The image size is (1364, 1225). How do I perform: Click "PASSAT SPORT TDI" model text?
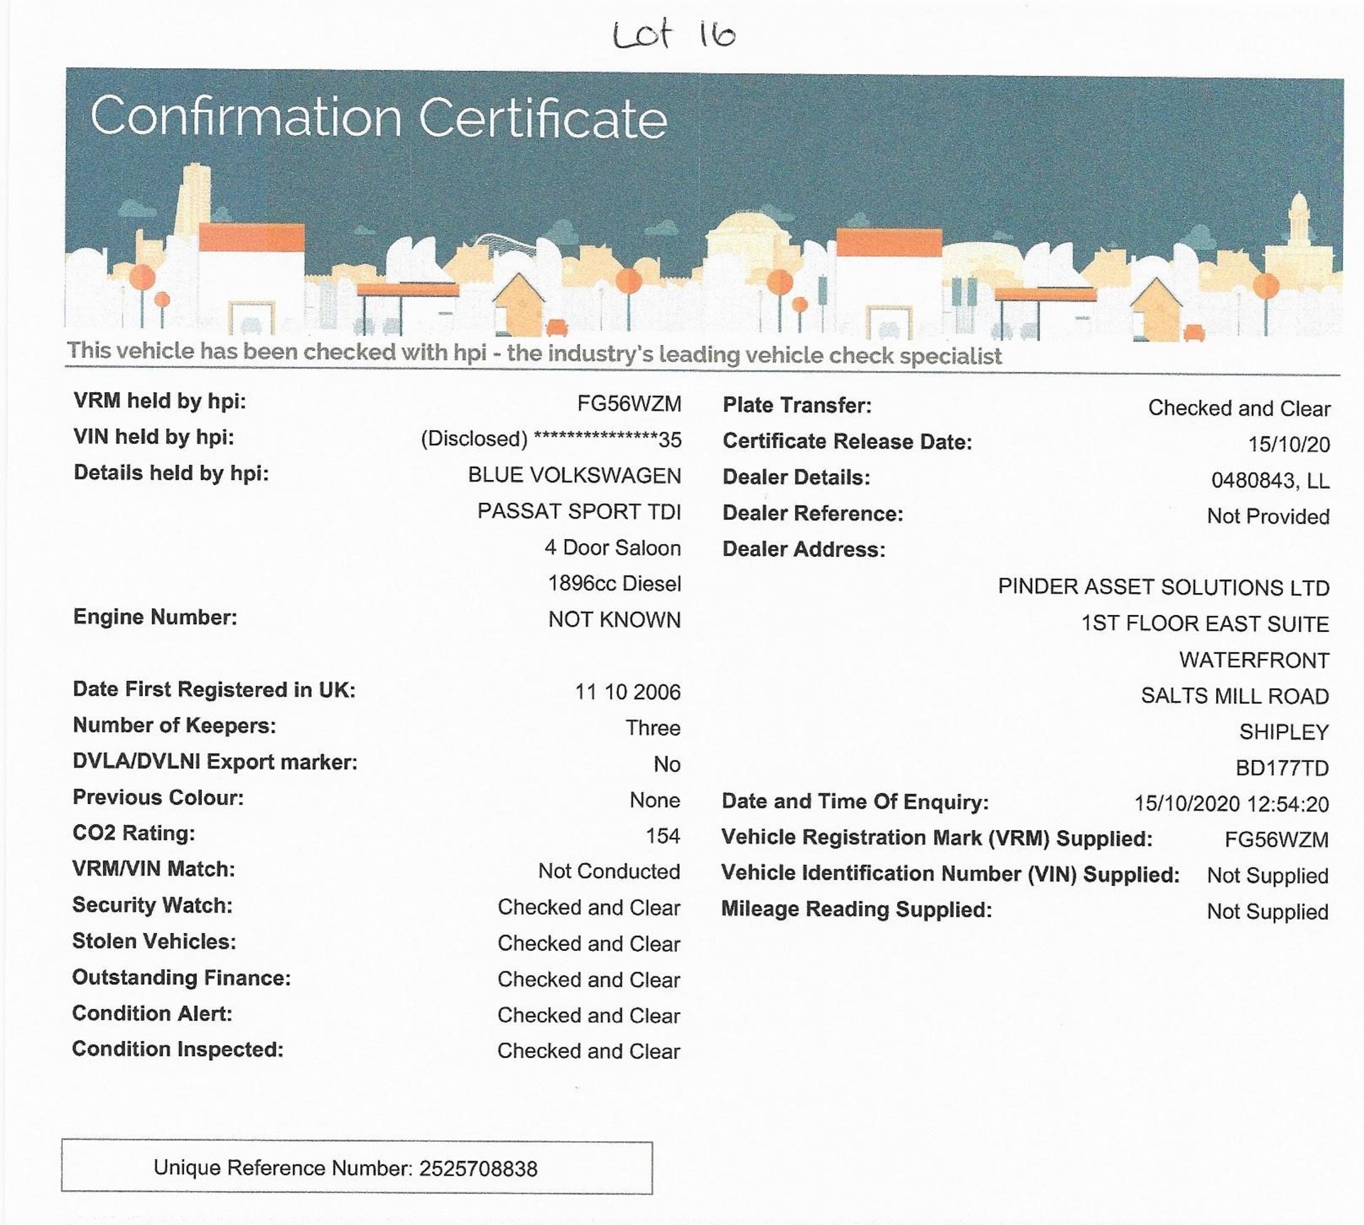click(x=579, y=511)
